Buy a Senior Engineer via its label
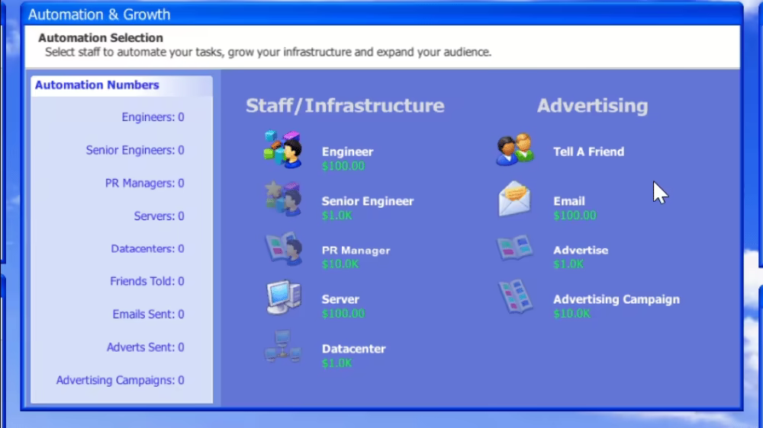This screenshot has height=428, width=763. point(368,201)
